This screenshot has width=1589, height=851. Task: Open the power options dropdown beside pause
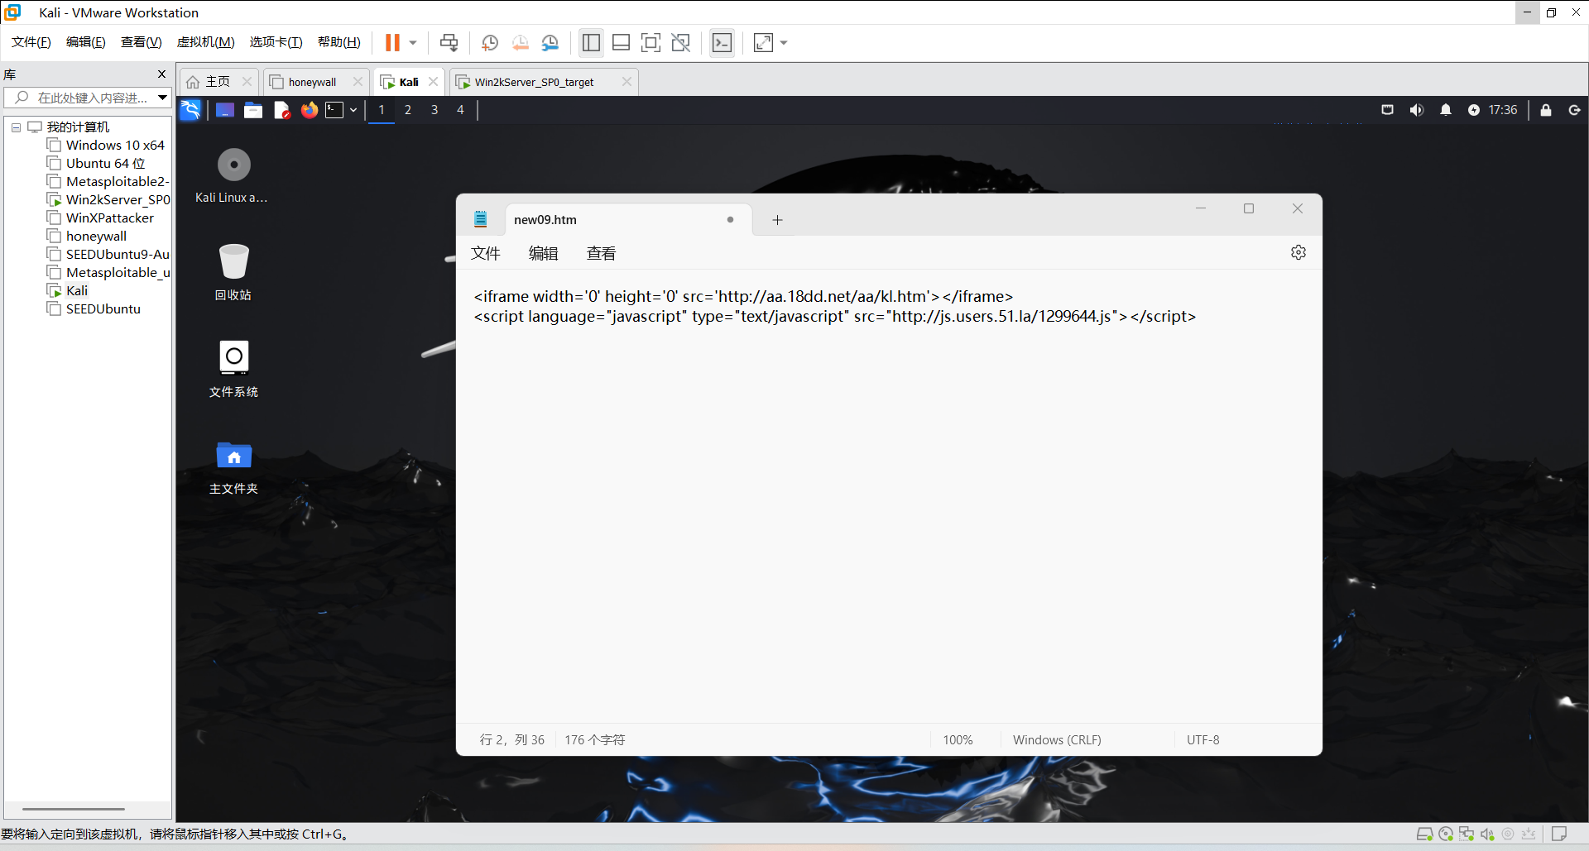(413, 42)
